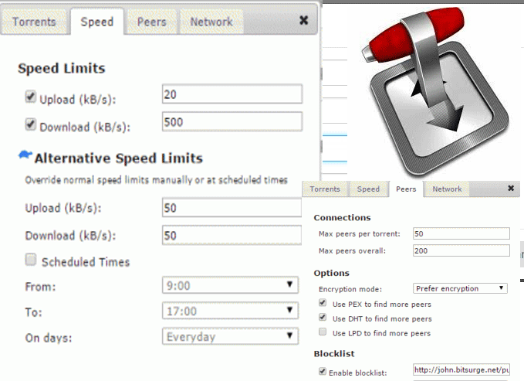Open the From time dropdown

tap(231, 285)
